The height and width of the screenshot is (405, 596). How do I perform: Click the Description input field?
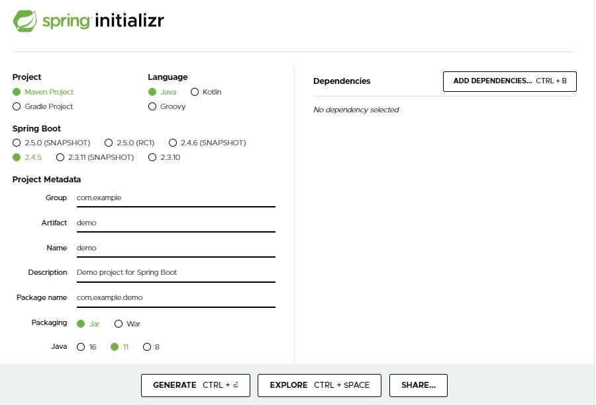176,273
